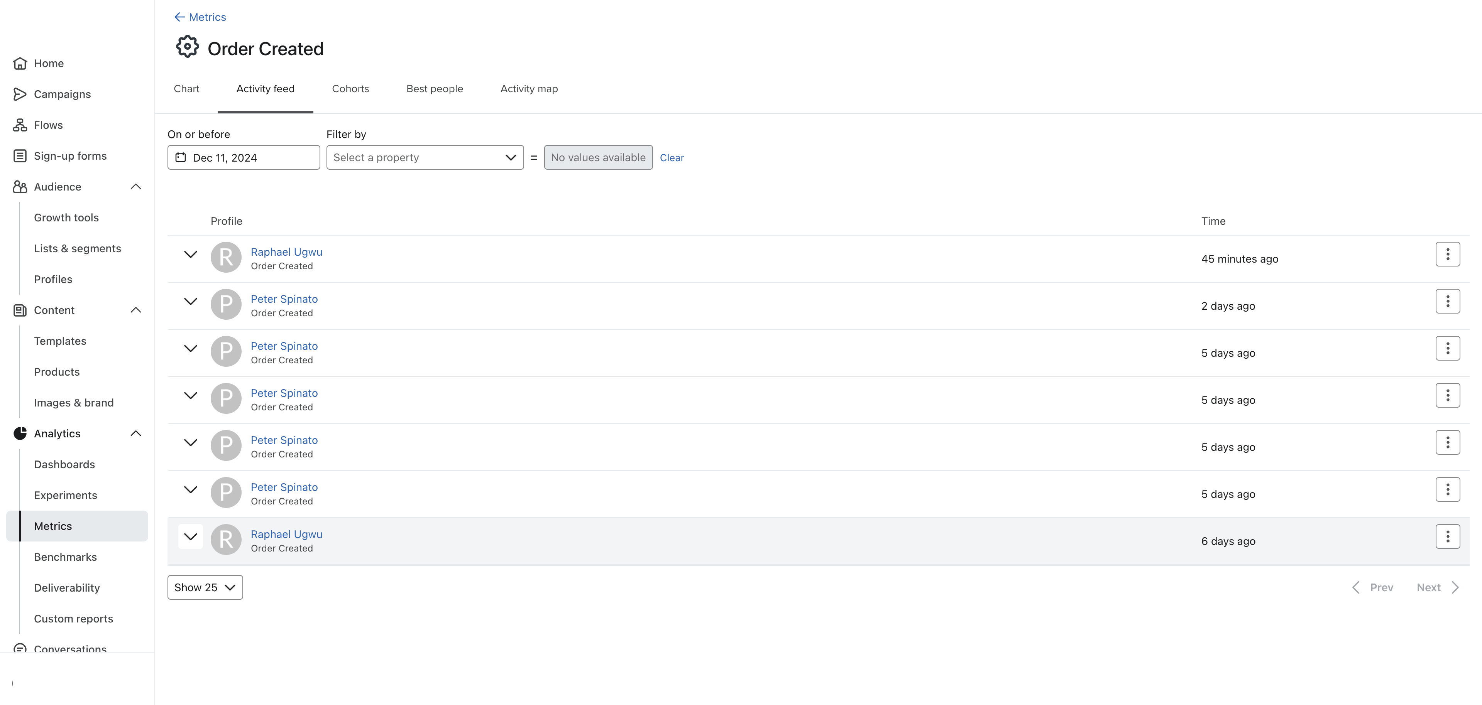This screenshot has height=705, width=1482.
Task: Click Next to go to next page
Action: pos(1429,587)
